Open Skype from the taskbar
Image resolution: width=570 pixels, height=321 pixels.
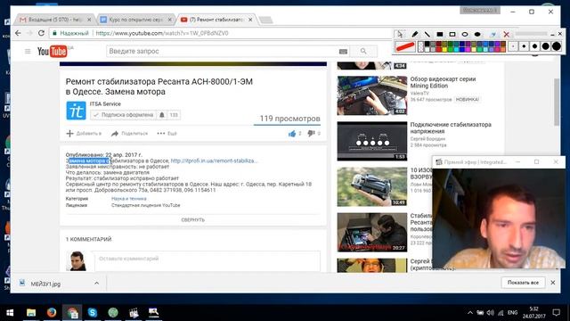click(93, 313)
